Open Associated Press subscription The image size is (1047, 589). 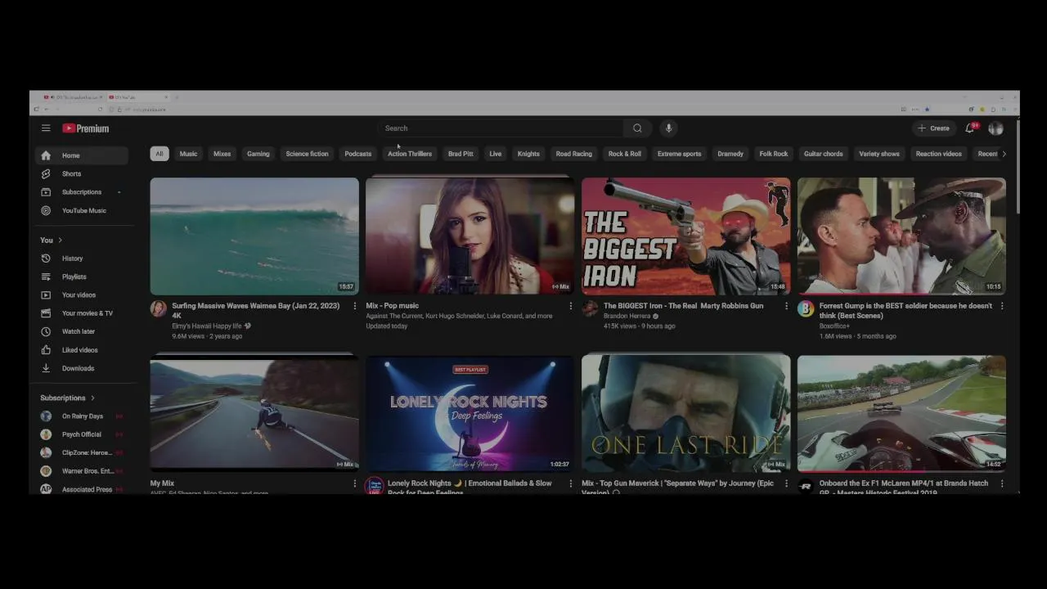(x=82, y=489)
